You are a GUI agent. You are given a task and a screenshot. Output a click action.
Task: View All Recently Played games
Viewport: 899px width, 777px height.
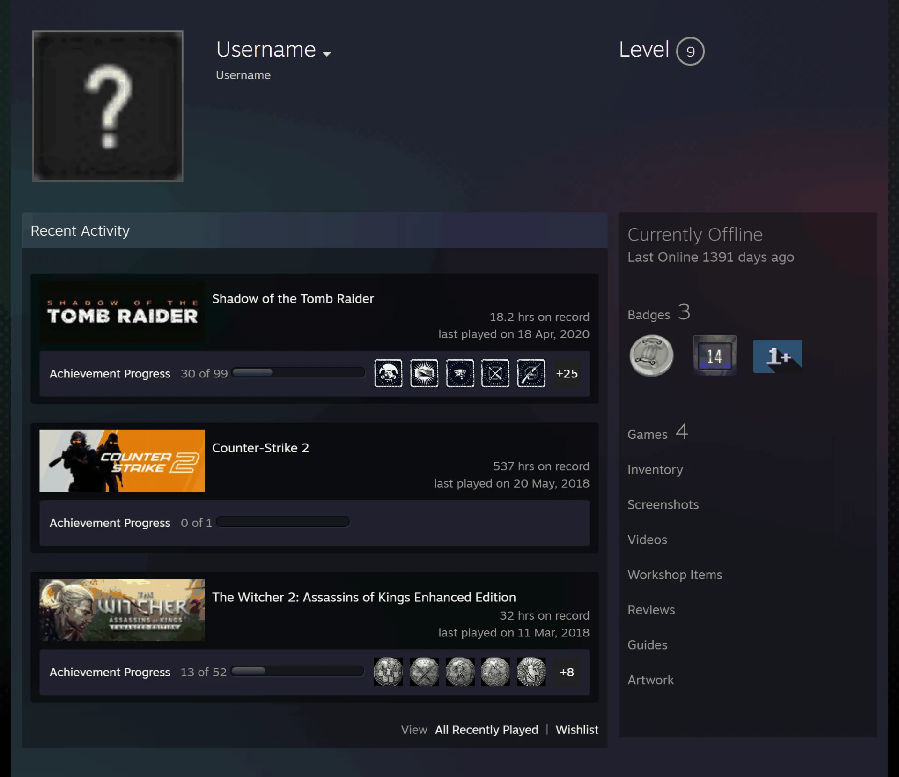486,730
